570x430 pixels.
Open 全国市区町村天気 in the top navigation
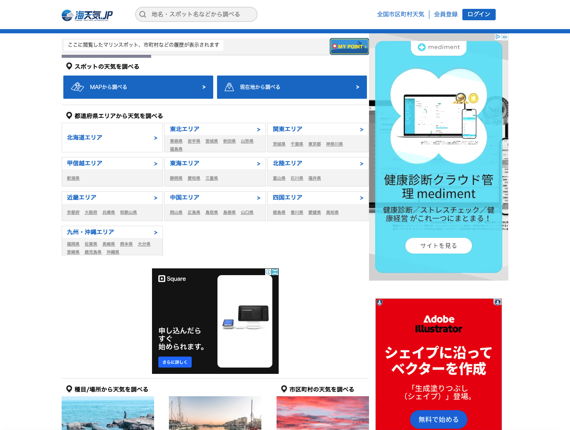(x=400, y=14)
